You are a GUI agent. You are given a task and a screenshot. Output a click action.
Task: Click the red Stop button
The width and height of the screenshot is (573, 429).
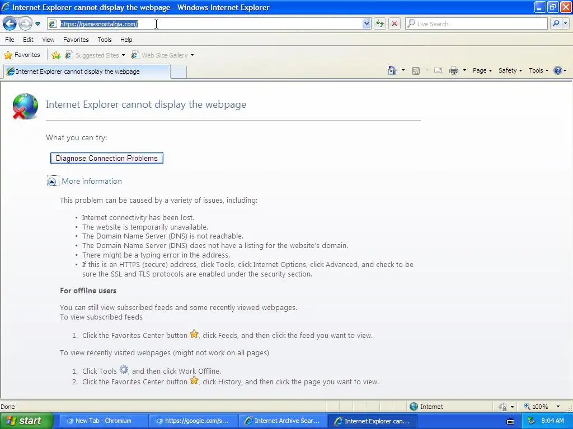pos(394,23)
